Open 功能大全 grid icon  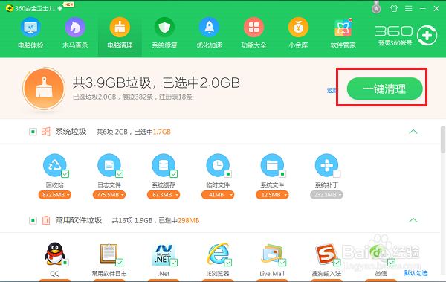253,28
